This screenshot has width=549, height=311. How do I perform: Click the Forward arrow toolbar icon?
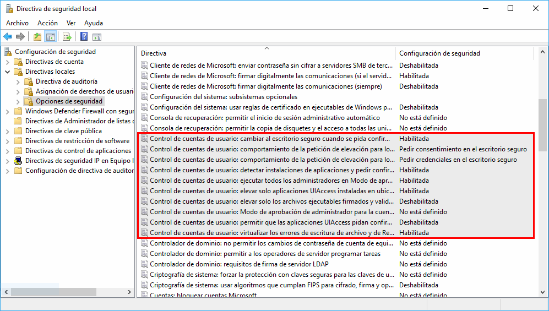[20, 37]
